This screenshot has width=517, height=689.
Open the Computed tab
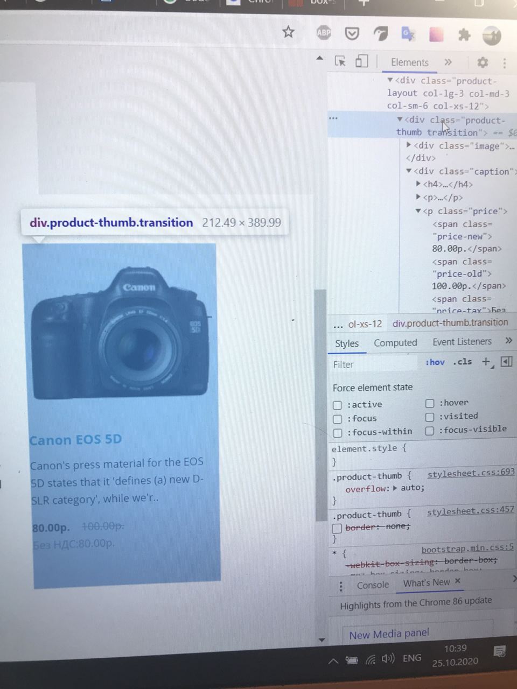click(x=395, y=342)
